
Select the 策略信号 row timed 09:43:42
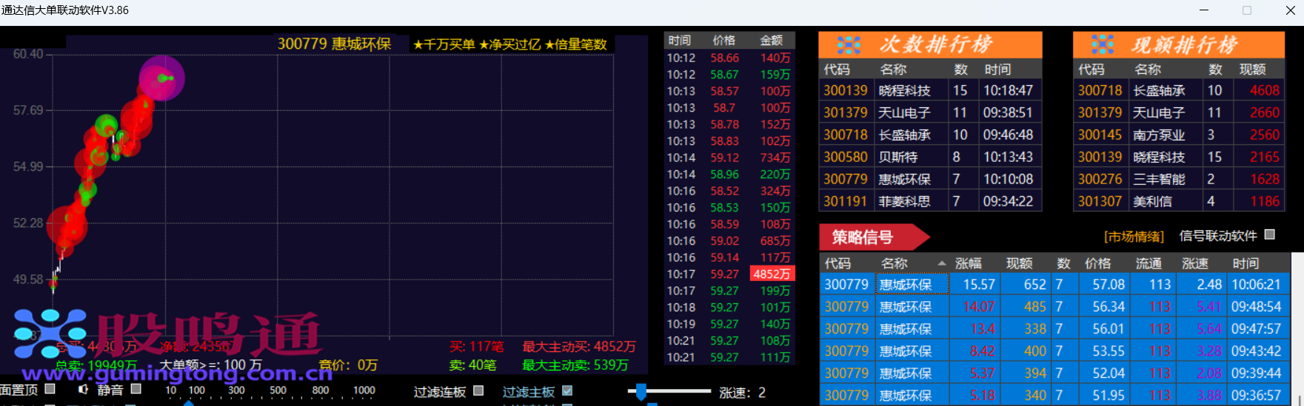(1055, 351)
